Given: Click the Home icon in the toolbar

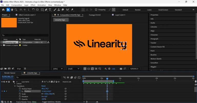Looking at the screenshot, I should point(3,10).
